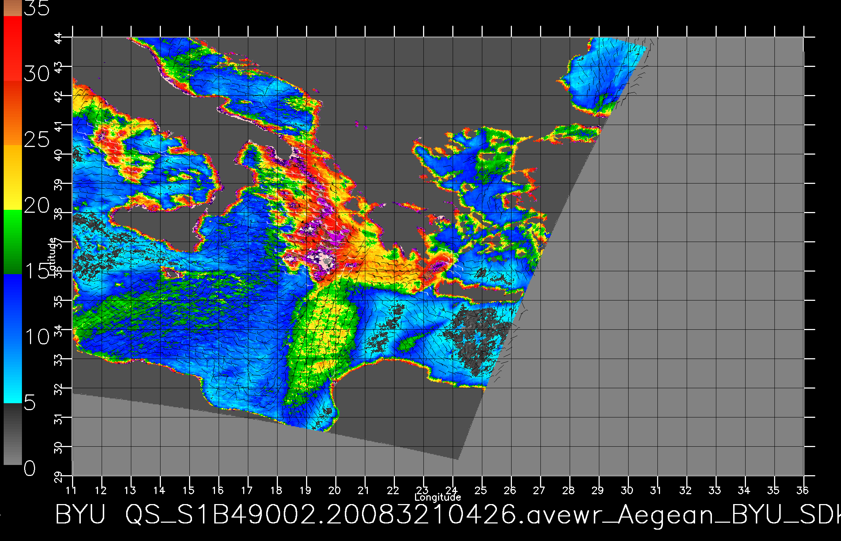Image resolution: width=841 pixels, height=541 pixels.
Task: Click the '15' color scale label
Action: coord(37,271)
